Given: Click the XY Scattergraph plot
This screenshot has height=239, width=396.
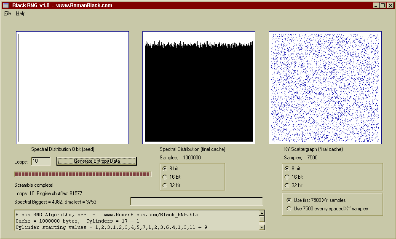Looking at the screenshot, I should pyautogui.click(x=325, y=88).
